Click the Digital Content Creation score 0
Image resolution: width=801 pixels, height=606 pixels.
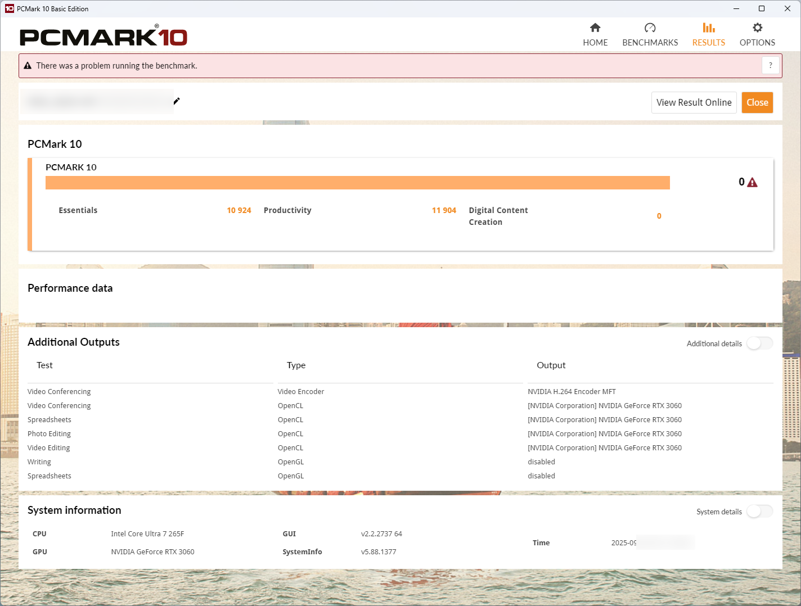pos(659,216)
